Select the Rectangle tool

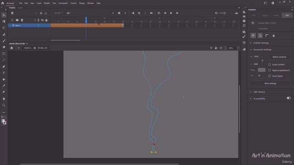point(4,54)
